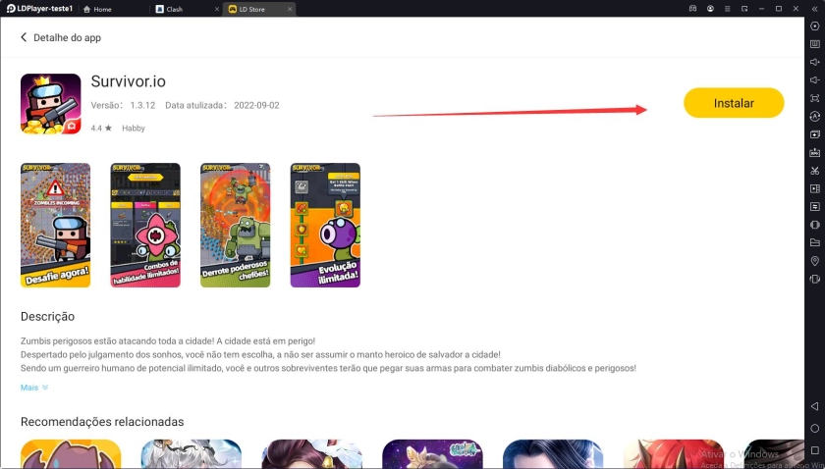The image size is (825, 469).
Task: Open the third recommended app with dark-haired woman
Action: tap(312, 454)
